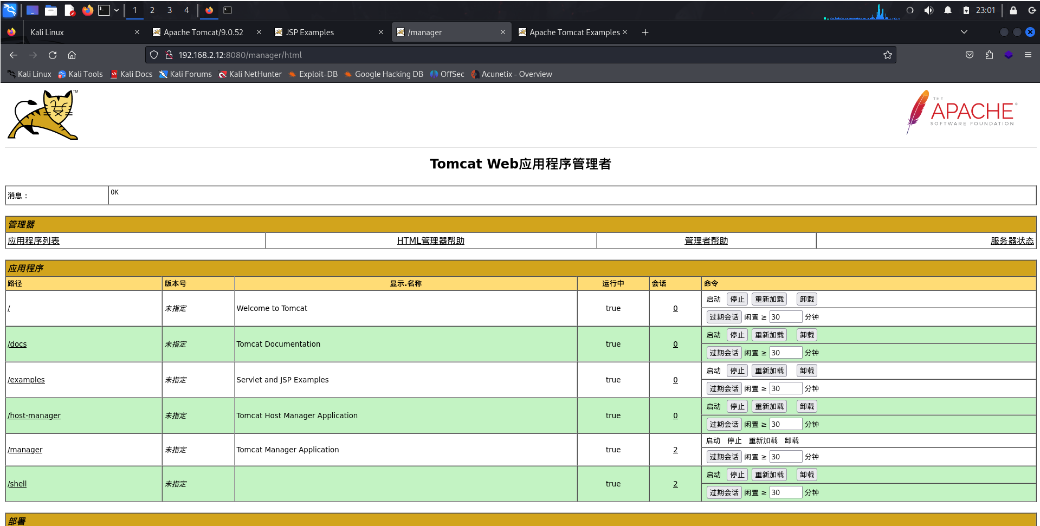
Task: Open the Kali Tools bookmark
Action: [80, 74]
